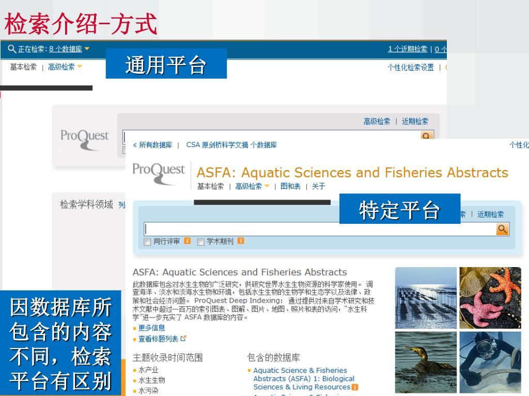Viewport: 529px width, 396px height.
Task: Expand the 高级检索 arrow in back window
Action: [x=80, y=67]
